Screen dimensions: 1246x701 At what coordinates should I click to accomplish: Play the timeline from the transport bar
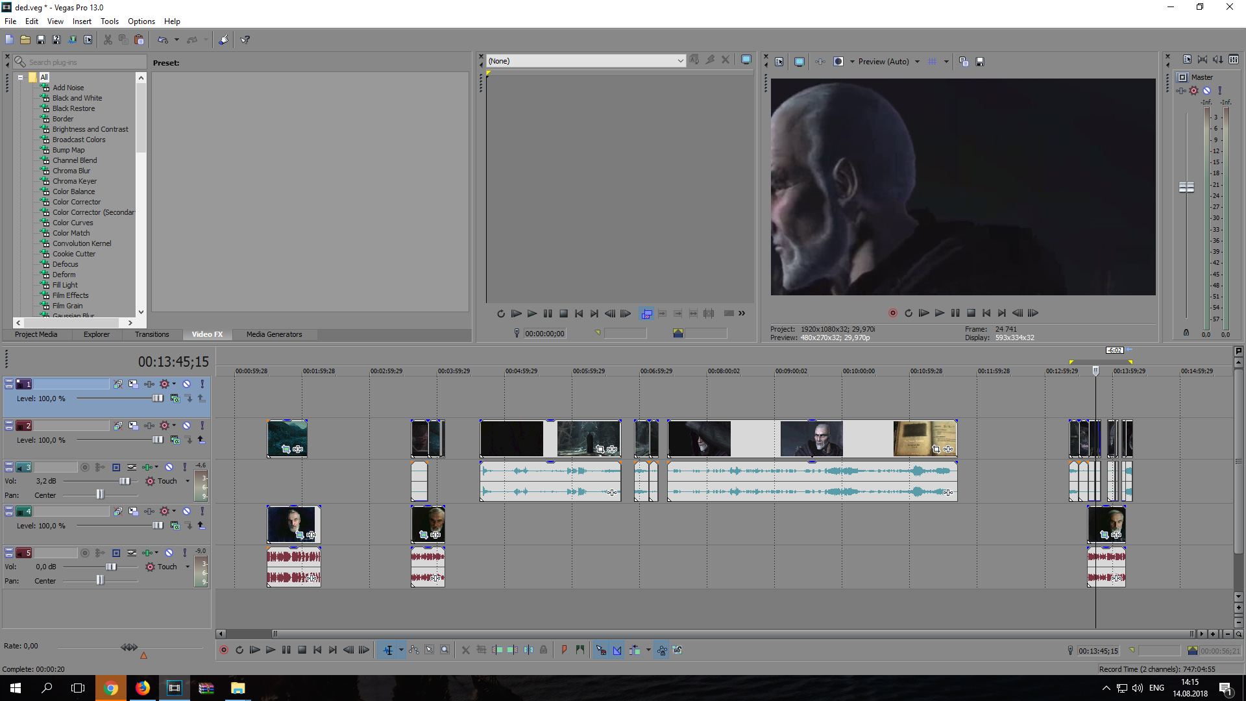pos(271,650)
